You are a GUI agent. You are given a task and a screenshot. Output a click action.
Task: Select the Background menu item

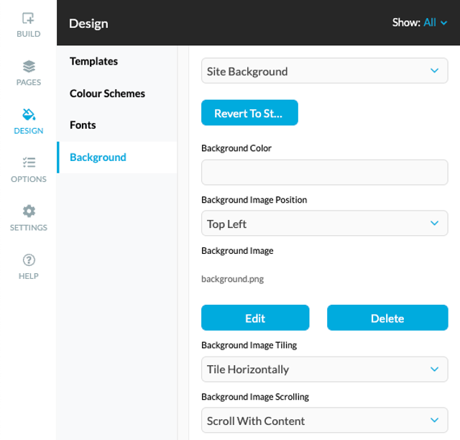pos(116,157)
